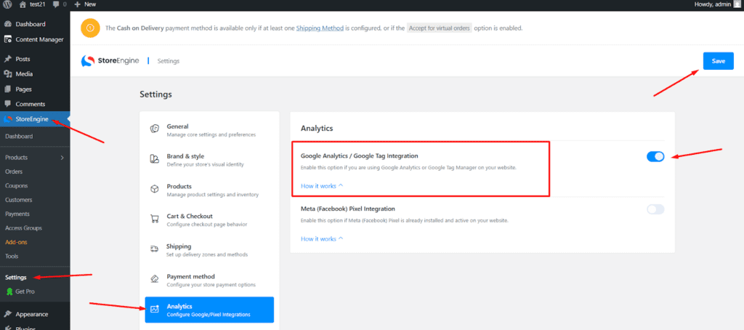
Task: Follow the Shipping Method link
Action: coord(320,28)
